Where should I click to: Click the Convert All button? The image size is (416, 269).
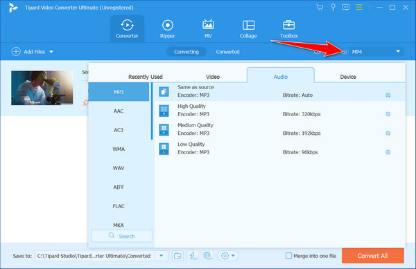373,255
